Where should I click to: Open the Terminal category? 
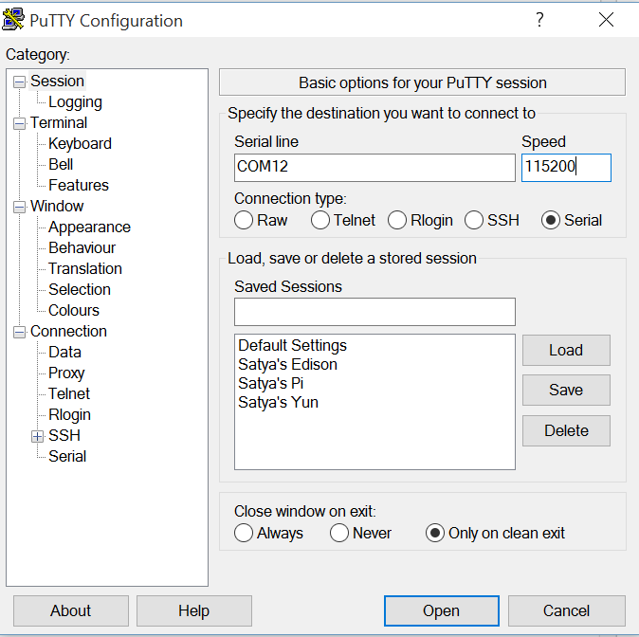tap(59, 122)
